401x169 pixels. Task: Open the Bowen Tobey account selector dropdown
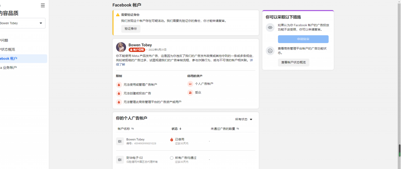coord(22,23)
